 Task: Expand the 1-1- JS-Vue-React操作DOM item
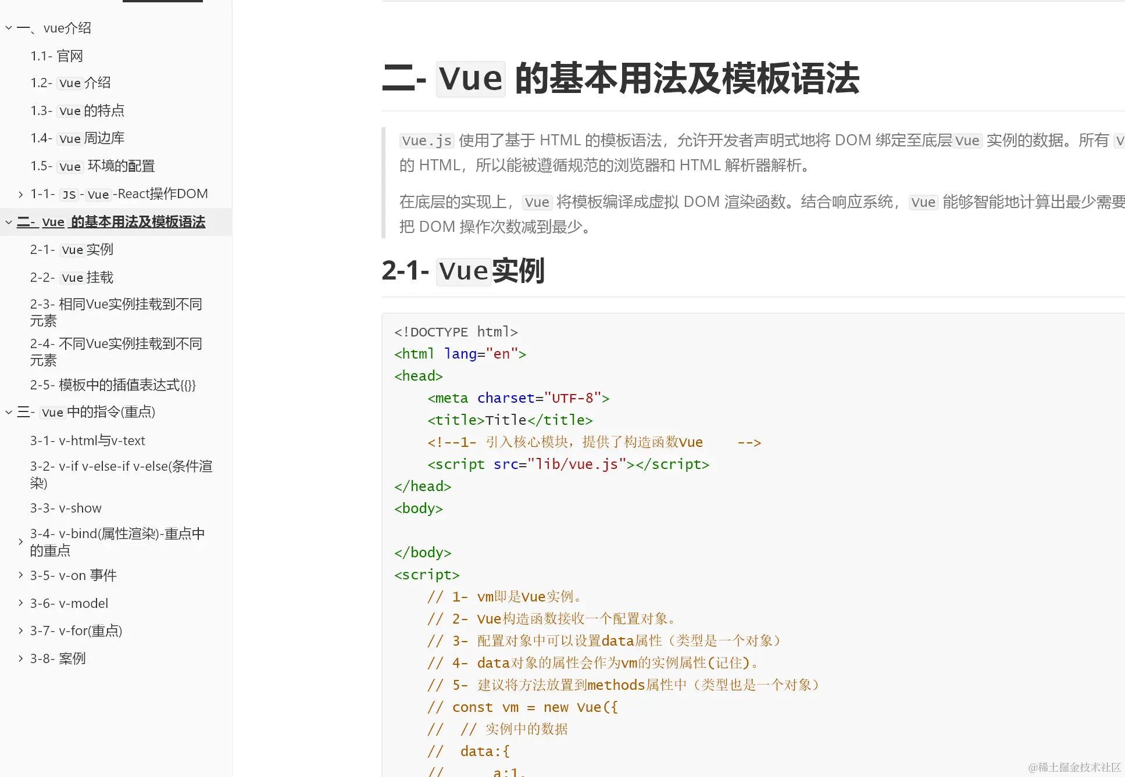[21, 194]
